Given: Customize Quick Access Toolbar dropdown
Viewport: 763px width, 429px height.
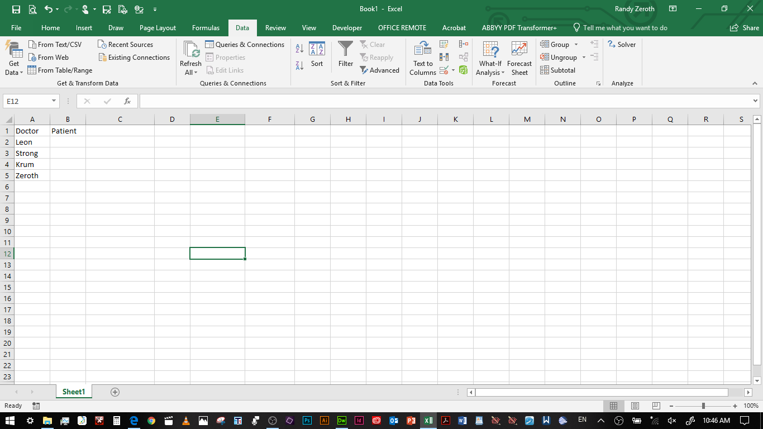Looking at the screenshot, I should pyautogui.click(x=155, y=9).
